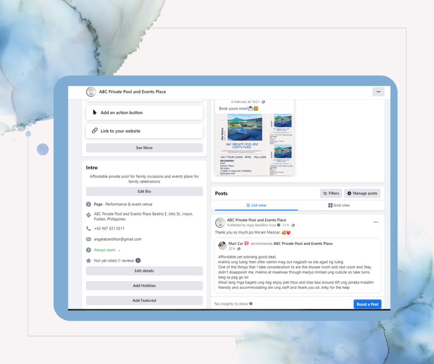Screen dimensions: 434x364
Task: Click the globe icon beside 22 h in the review
Action: (239, 249)
